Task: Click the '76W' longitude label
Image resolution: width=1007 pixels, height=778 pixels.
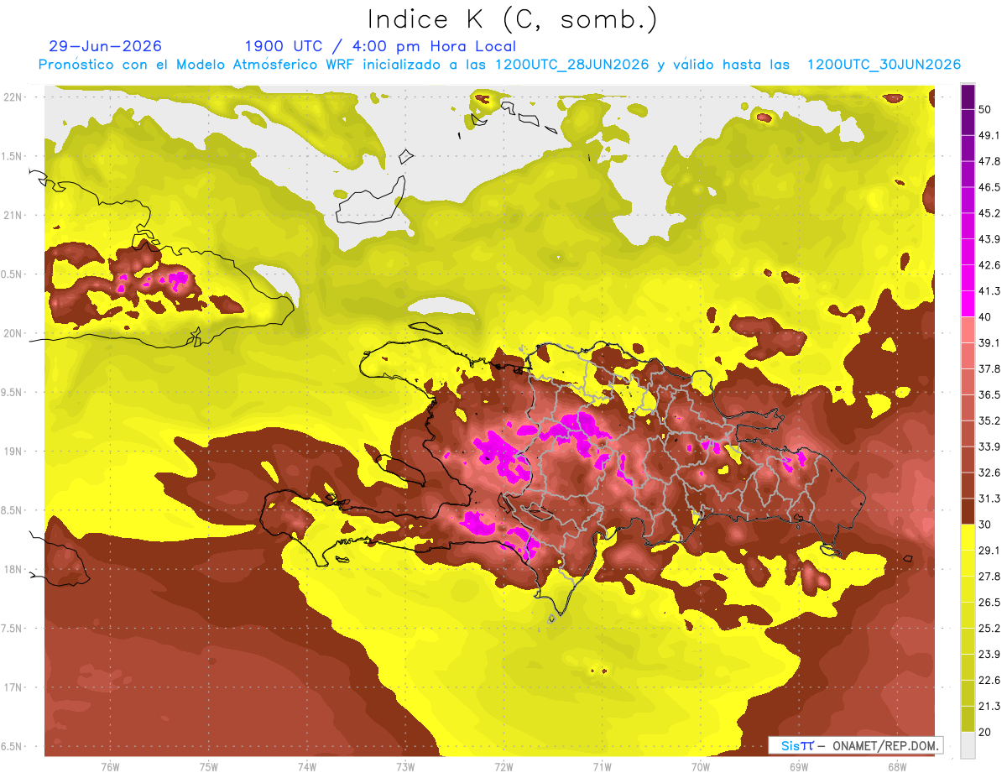Action: [110, 766]
